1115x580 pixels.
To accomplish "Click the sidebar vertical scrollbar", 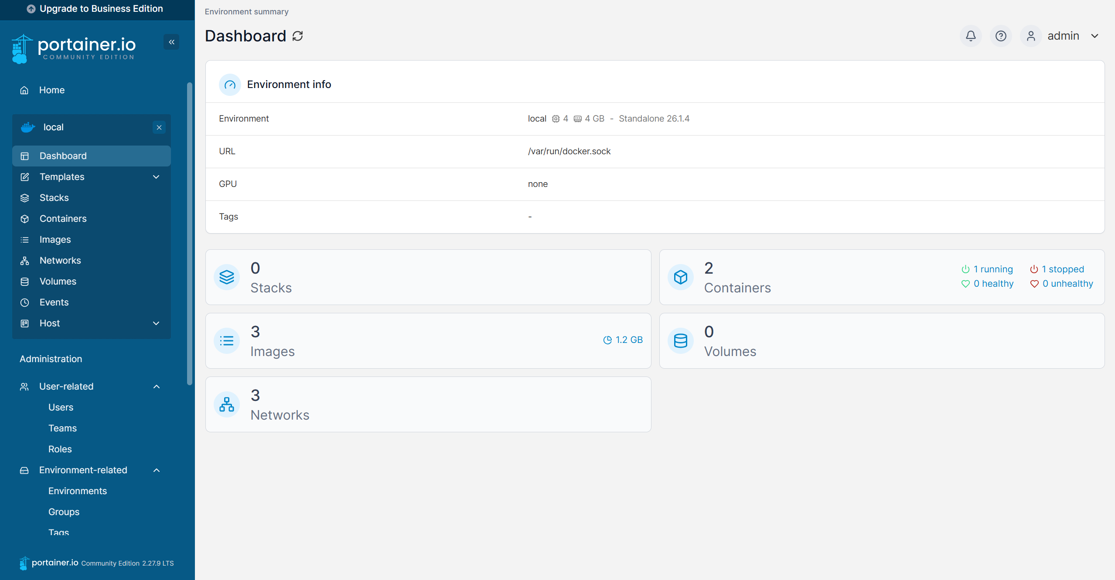I will click(189, 234).
